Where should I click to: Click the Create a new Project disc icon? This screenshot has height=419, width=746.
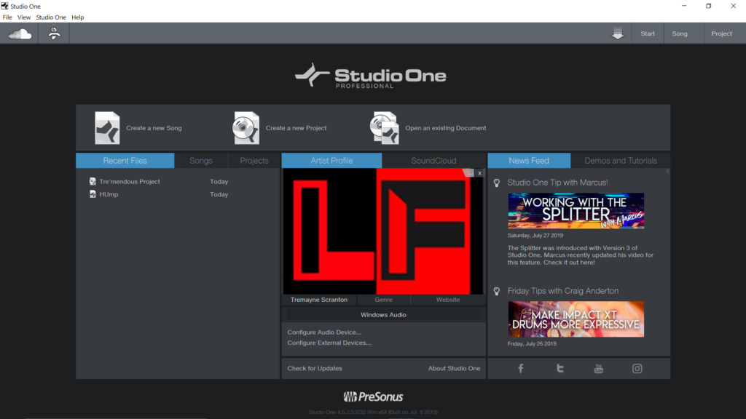point(246,128)
